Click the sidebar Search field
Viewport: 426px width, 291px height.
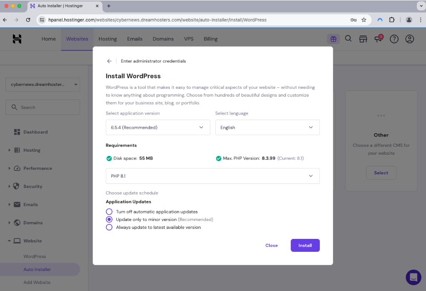click(x=42, y=107)
